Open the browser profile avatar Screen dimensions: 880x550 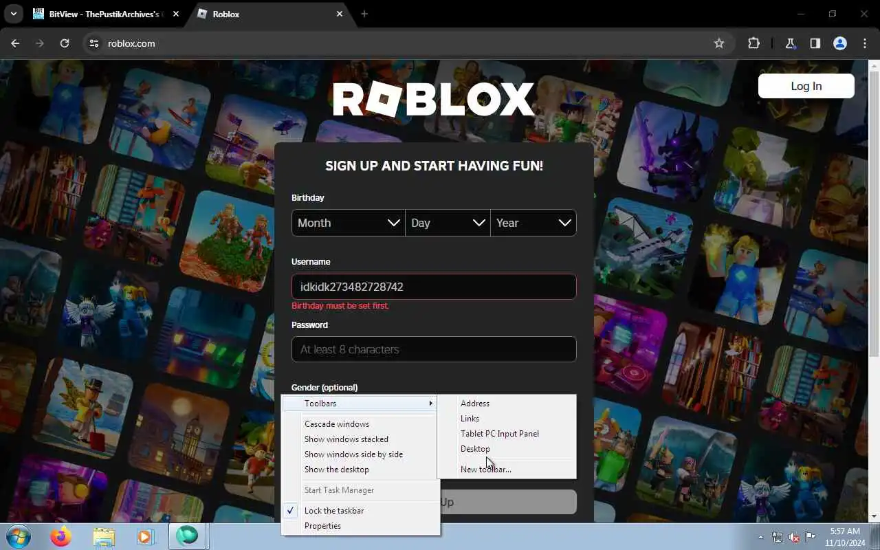click(839, 43)
